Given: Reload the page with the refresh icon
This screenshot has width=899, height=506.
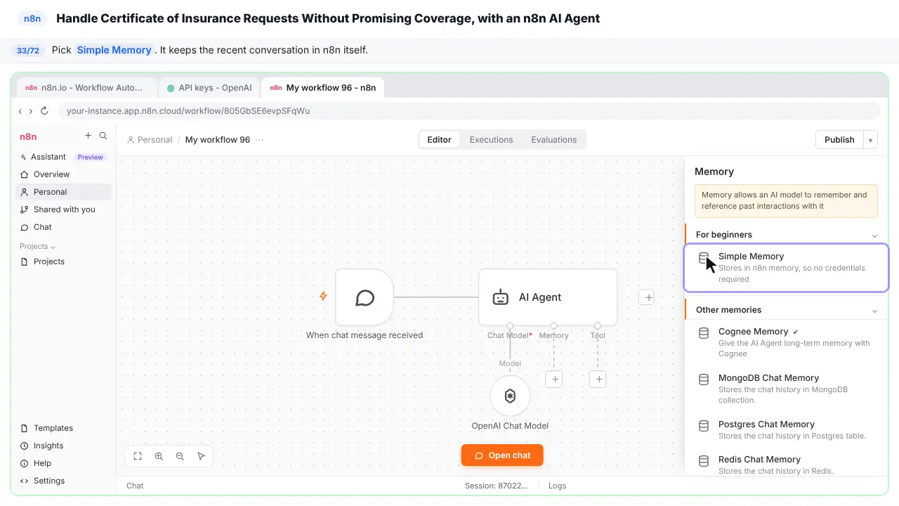Looking at the screenshot, I should coord(44,111).
